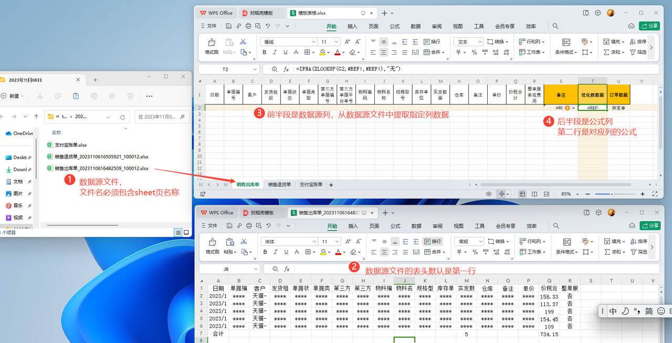Click the 新建 button in File Explorer
This screenshot has height=343, width=672.
pos(13,96)
